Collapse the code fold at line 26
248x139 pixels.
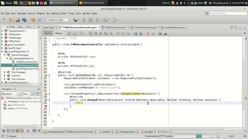pos(49,75)
